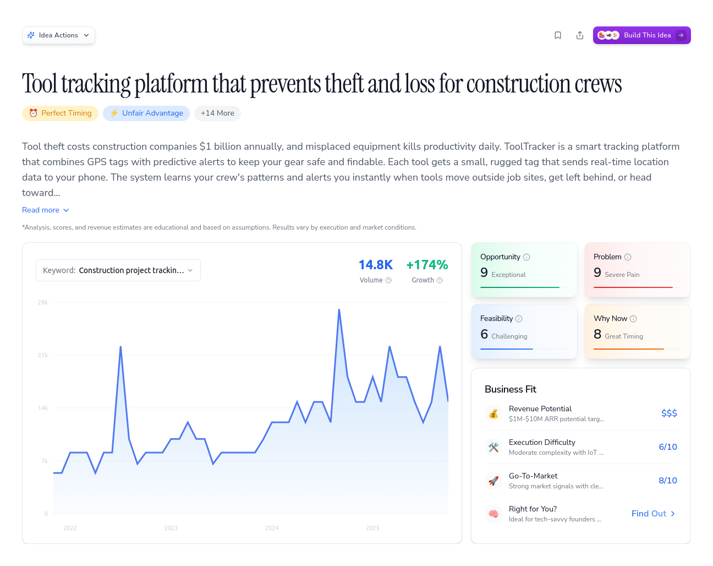Select the Unfair Advantage tag
The image size is (713, 566).
(146, 113)
